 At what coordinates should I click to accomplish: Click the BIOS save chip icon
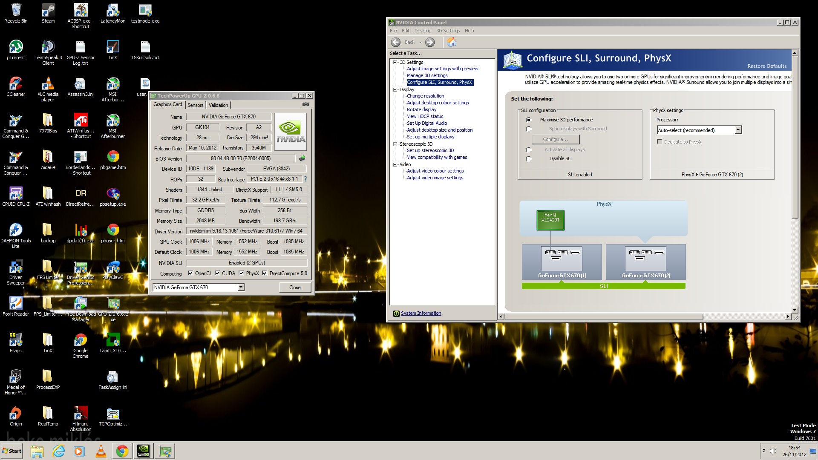tap(302, 158)
